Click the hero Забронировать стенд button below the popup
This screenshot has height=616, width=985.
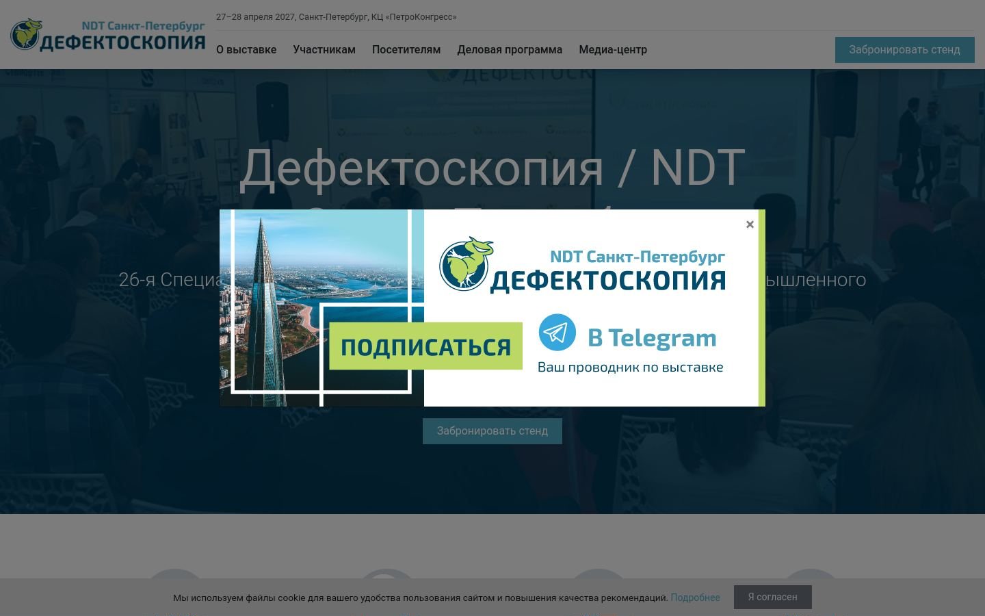[x=492, y=431]
